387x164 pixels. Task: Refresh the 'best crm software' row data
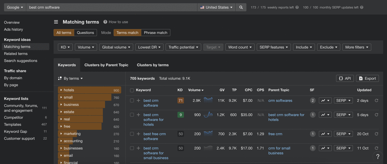click(376, 100)
